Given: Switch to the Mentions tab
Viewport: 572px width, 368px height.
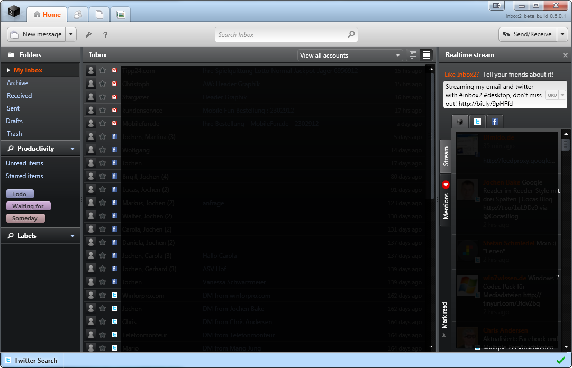Looking at the screenshot, I should 446,201.
